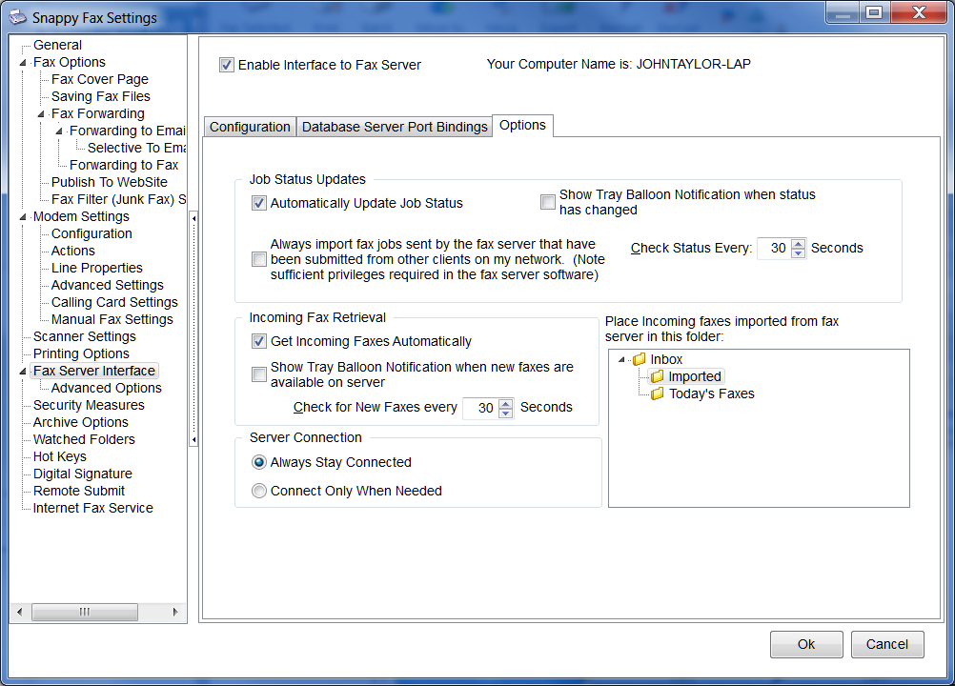Select modem Configuration tree item
The image size is (955, 686).
[x=91, y=233]
